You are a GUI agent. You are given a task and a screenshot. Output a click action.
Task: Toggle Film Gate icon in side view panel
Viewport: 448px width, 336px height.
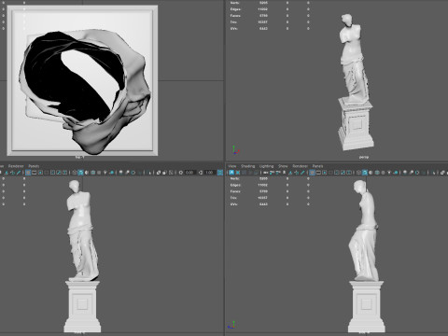(318, 173)
